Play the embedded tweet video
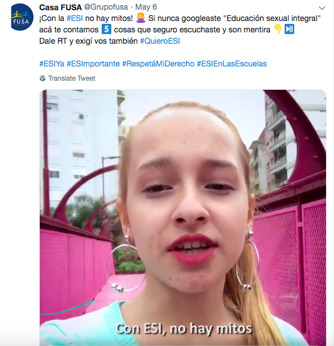 point(183,218)
